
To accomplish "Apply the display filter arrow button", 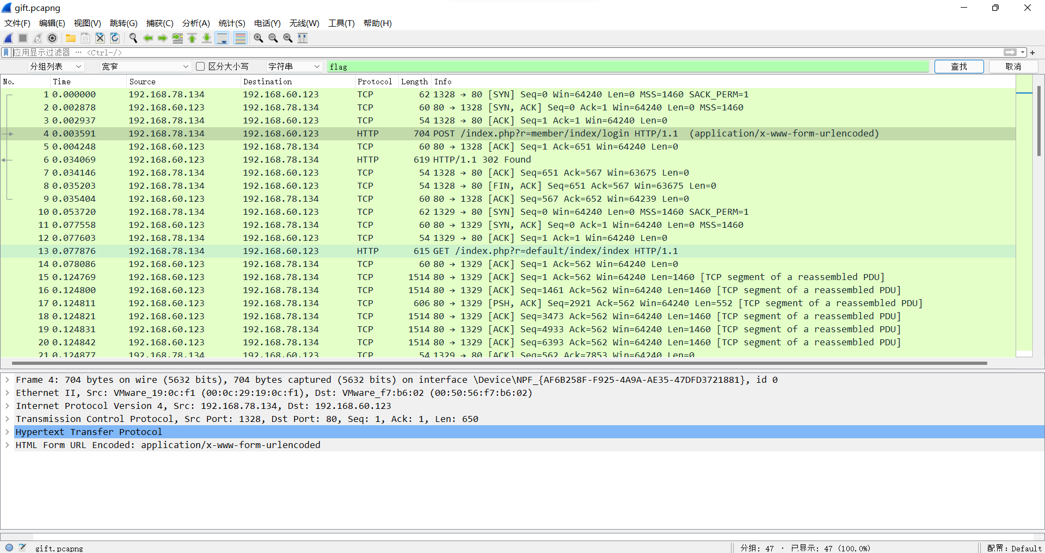I will coord(1010,53).
